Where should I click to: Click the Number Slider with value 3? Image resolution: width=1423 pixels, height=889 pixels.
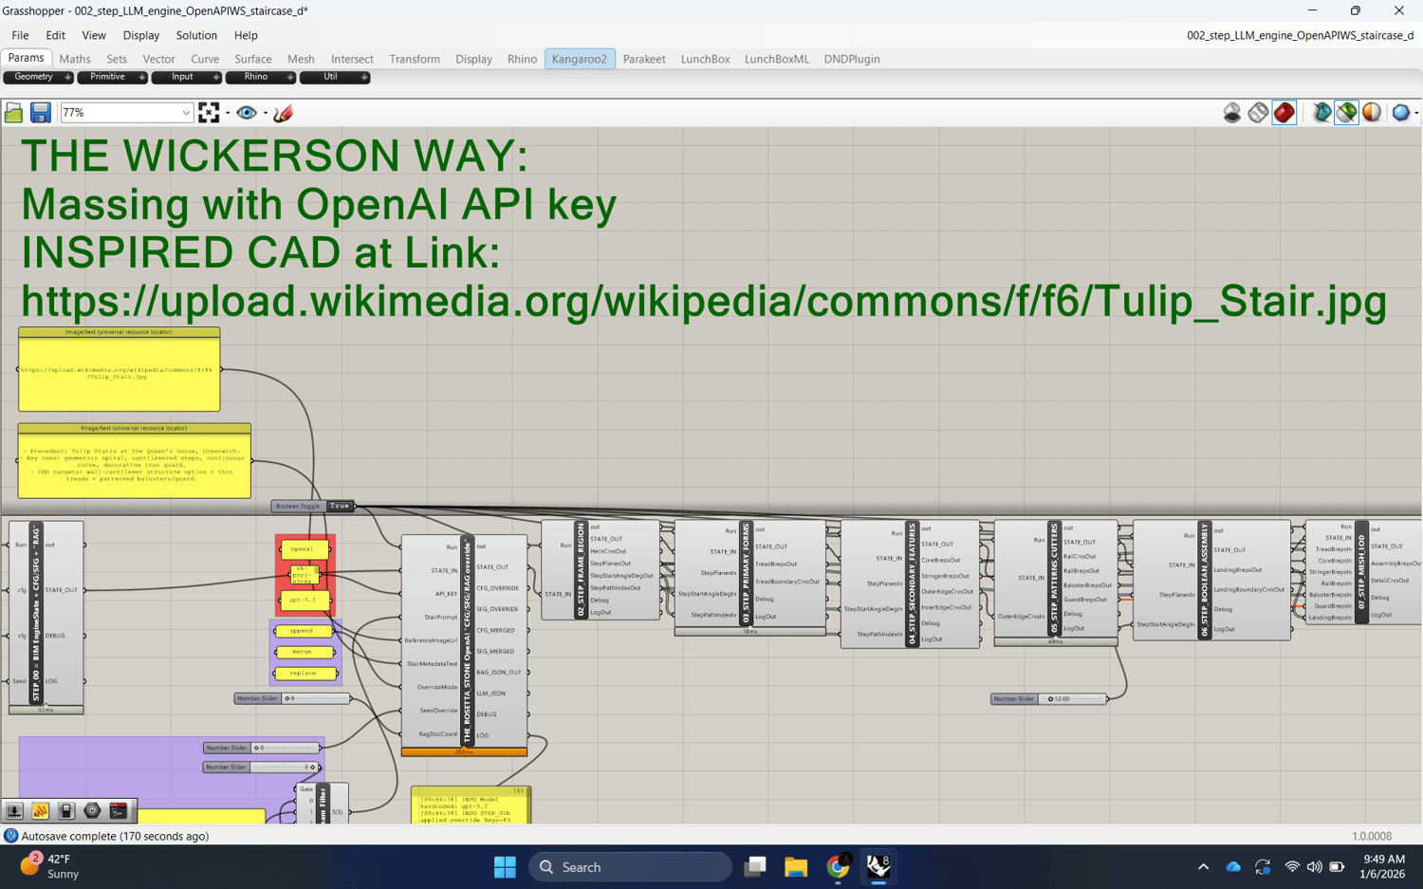[x=263, y=767]
